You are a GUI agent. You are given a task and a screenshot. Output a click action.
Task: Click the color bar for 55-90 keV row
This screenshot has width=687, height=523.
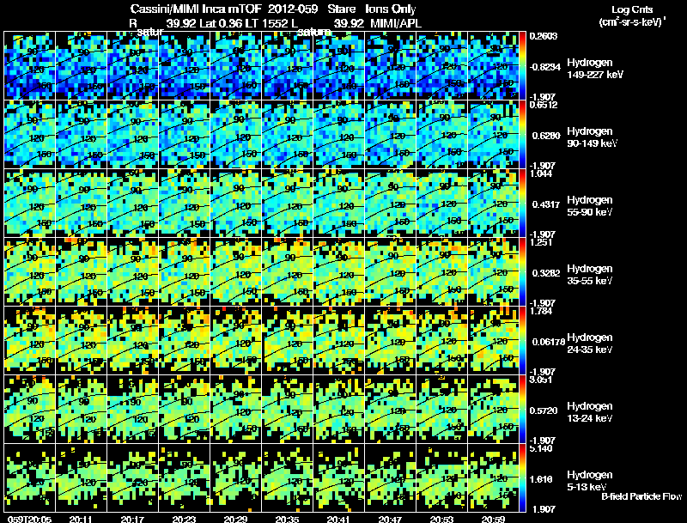coord(522,203)
